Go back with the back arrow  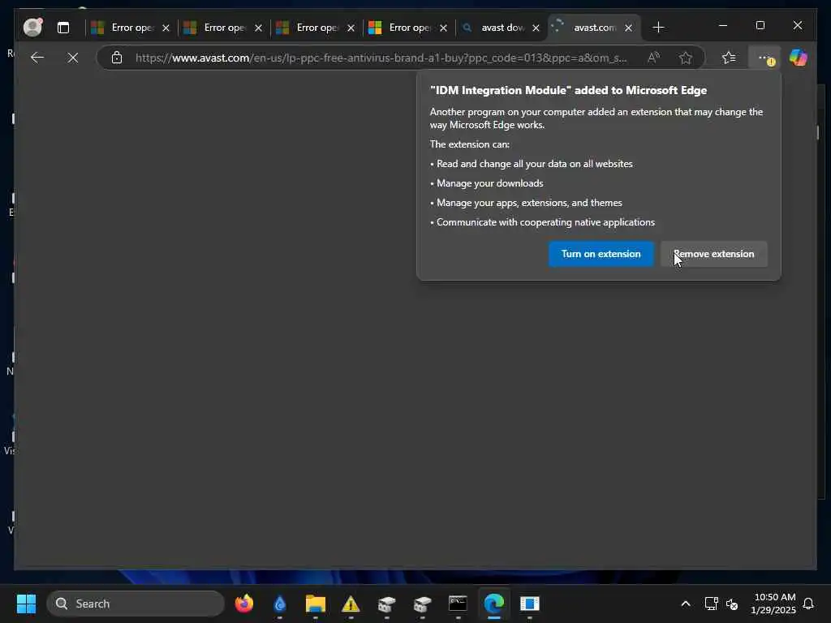point(37,58)
